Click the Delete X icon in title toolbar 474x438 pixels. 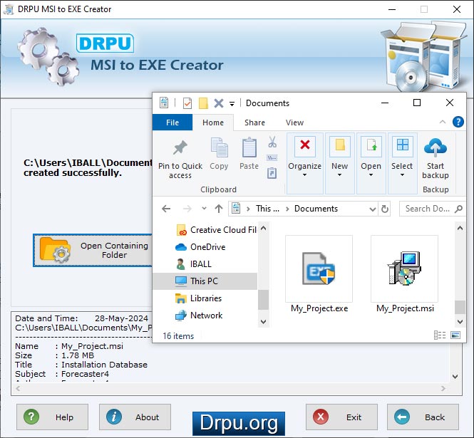pyautogui.click(x=219, y=103)
